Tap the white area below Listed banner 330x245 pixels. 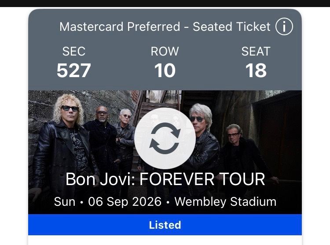165,241
